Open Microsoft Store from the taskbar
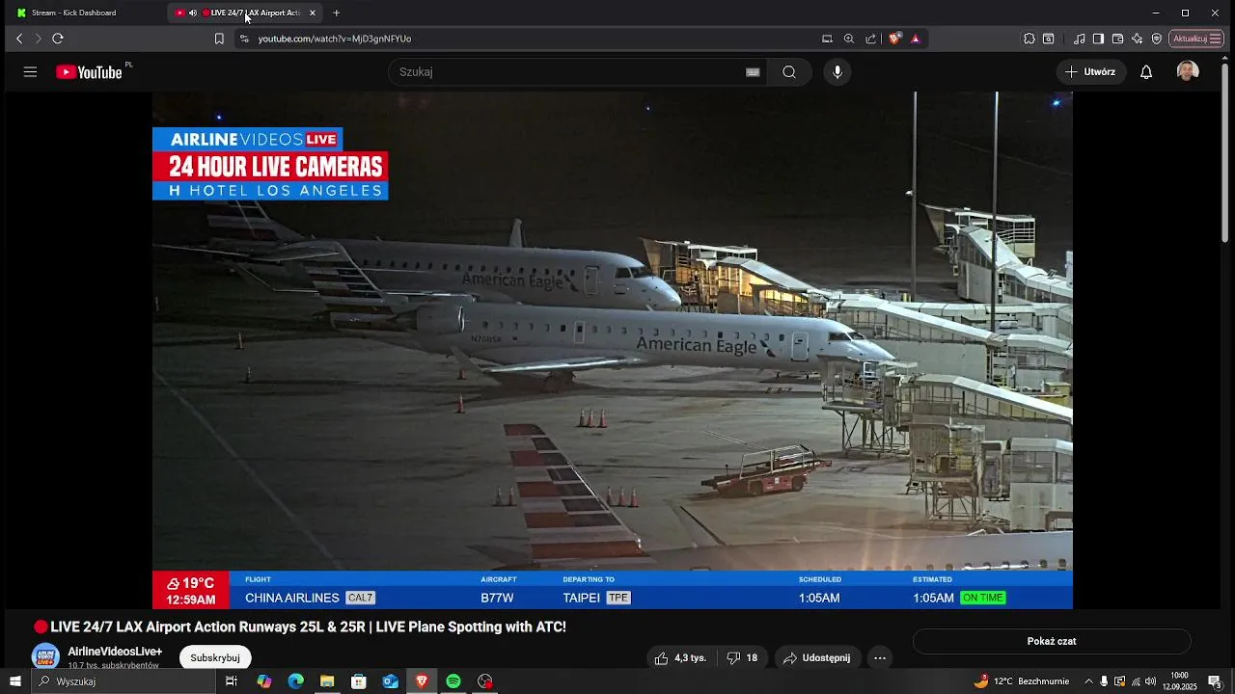 pyautogui.click(x=359, y=681)
